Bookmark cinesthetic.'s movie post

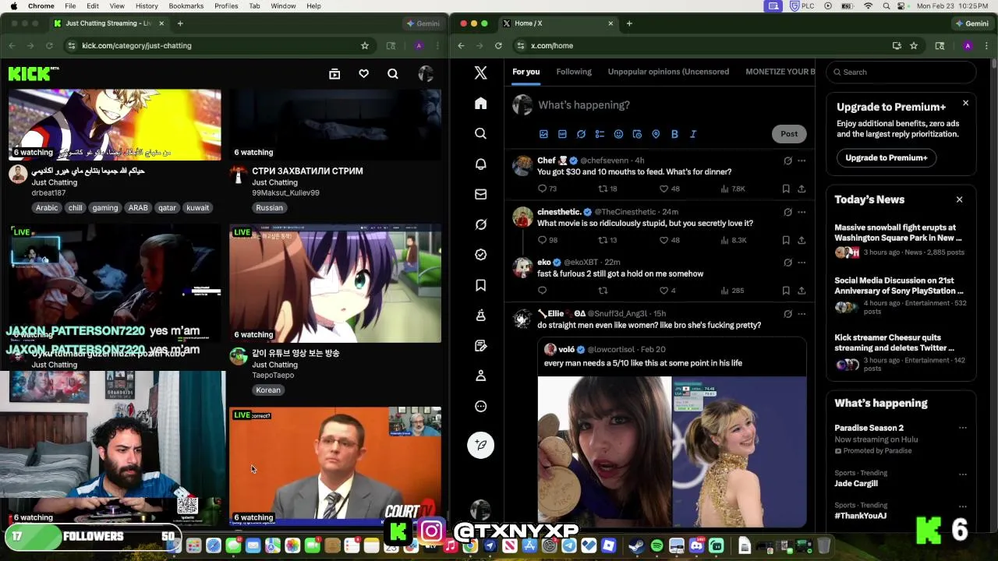pos(786,240)
